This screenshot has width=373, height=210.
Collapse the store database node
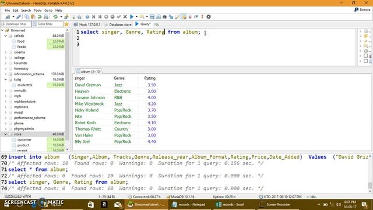(x=6, y=134)
